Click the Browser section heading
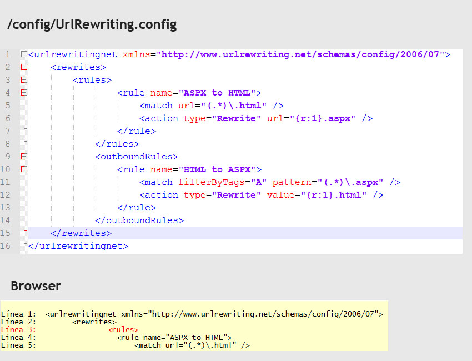The height and width of the screenshot is (361, 472). (36, 286)
